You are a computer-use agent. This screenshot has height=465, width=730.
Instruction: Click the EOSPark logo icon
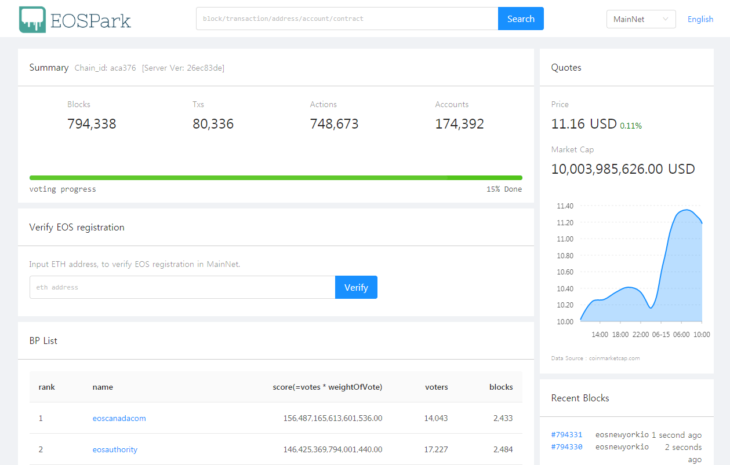(32, 19)
